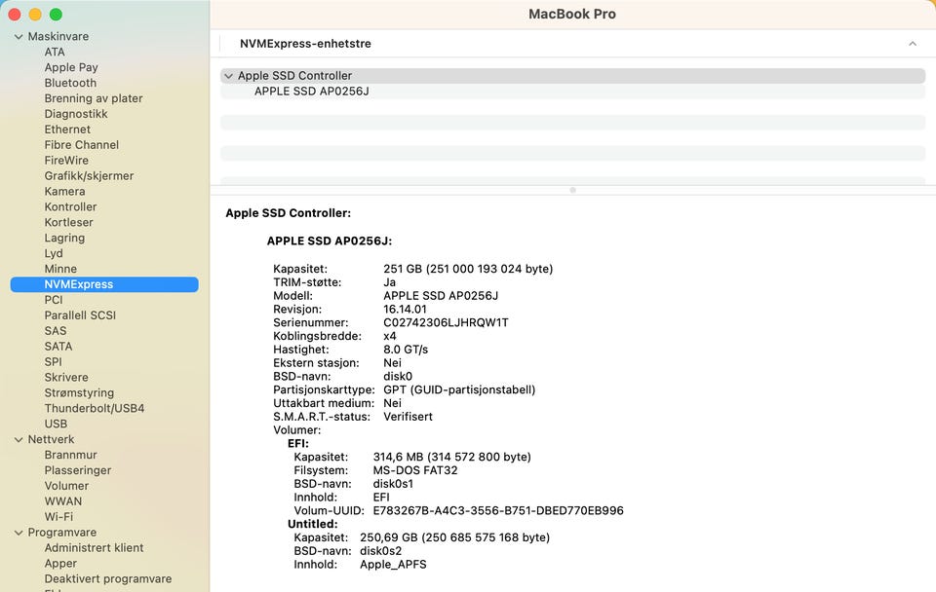Screen dimensions: 936x592
Task: Click the MacBook Pro window title
Action: (x=572, y=14)
